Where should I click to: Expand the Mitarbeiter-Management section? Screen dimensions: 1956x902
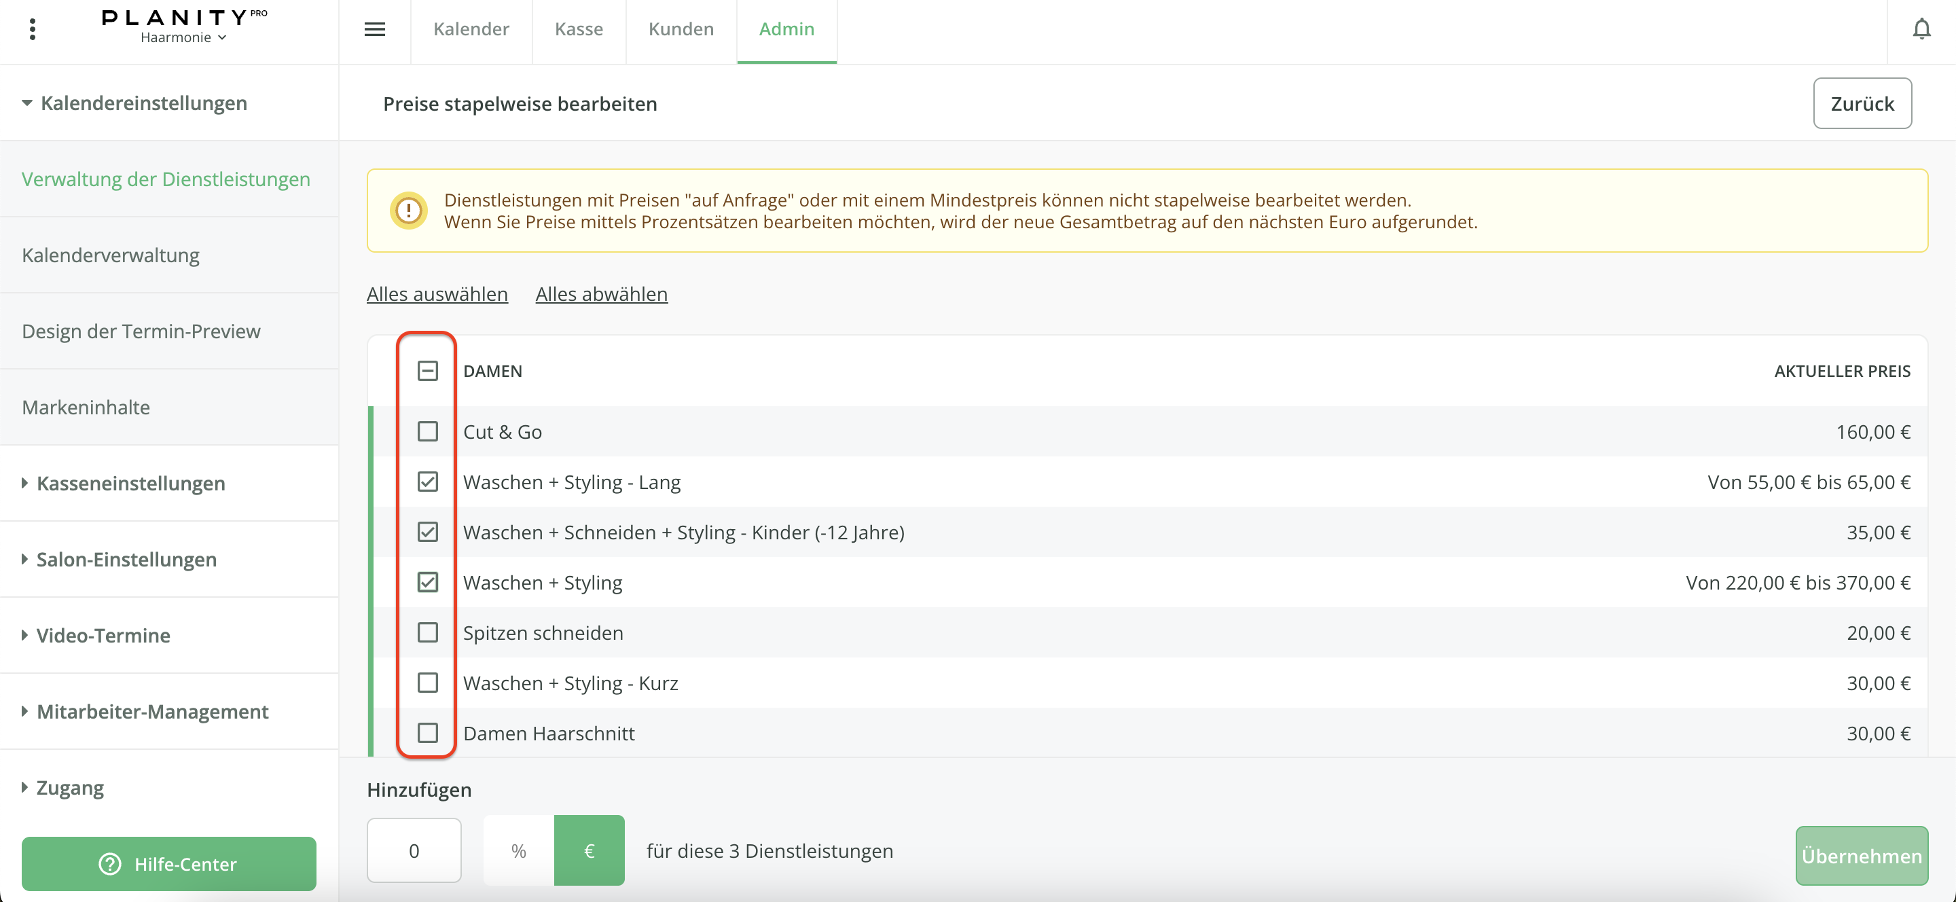pyautogui.click(x=152, y=711)
